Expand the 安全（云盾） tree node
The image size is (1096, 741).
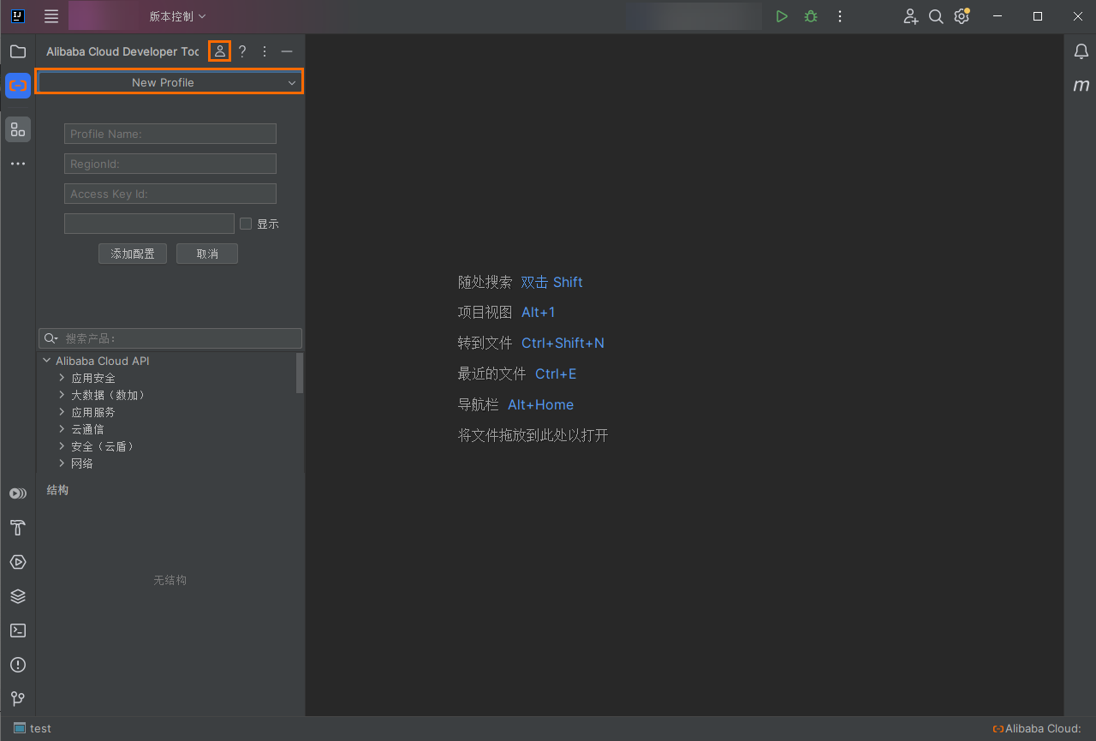pyautogui.click(x=62, y=446)
